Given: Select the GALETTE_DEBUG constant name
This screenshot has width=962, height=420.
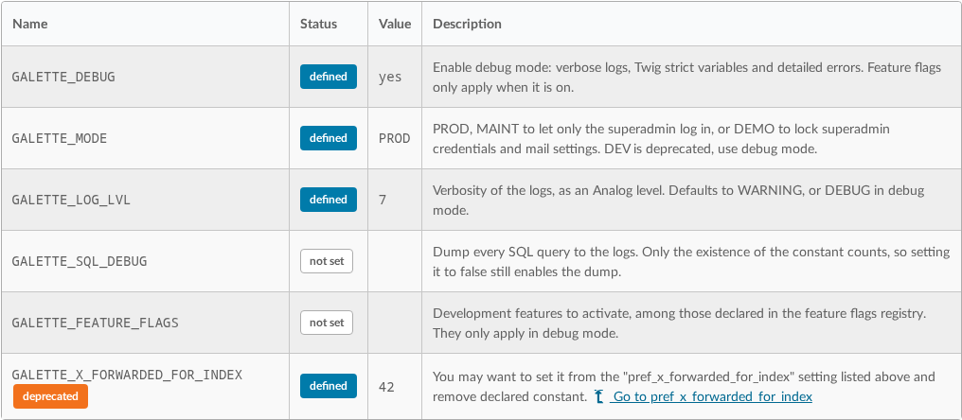Looking at the screenshot, I should pos(63,78).
